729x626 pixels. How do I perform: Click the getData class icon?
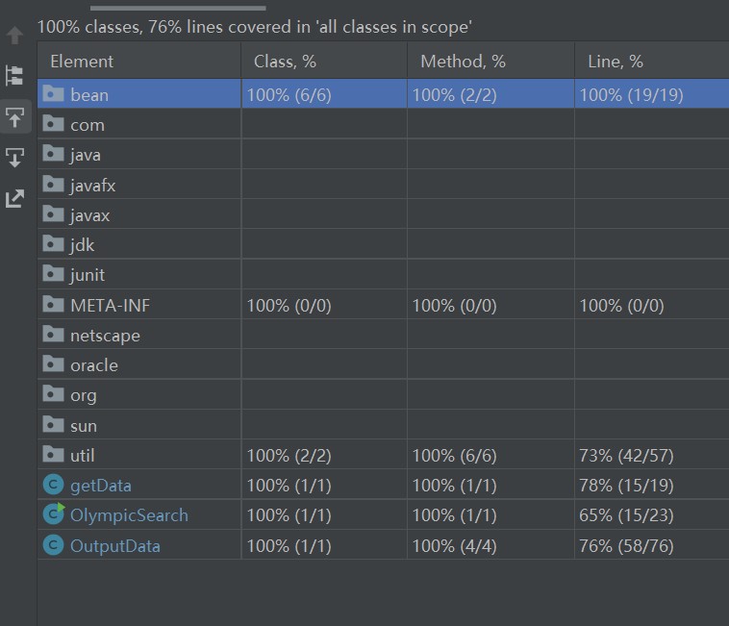(53, 485)
